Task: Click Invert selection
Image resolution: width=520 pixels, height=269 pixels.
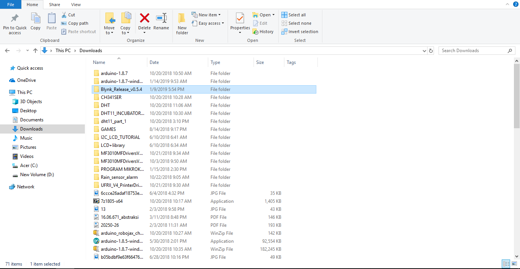Action: click(x=300, y=32)
